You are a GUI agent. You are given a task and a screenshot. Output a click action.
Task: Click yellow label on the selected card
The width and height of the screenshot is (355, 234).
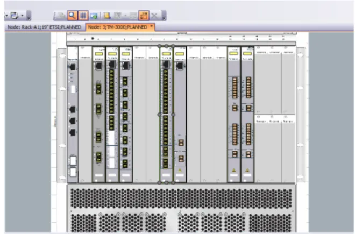coord(166,54)
